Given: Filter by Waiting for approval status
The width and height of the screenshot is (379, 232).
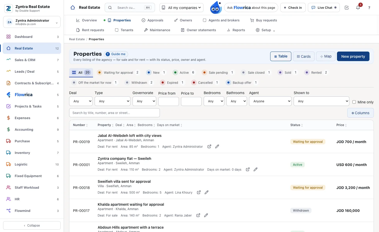Looking at the screenshot, I should [x=119, y=72].
